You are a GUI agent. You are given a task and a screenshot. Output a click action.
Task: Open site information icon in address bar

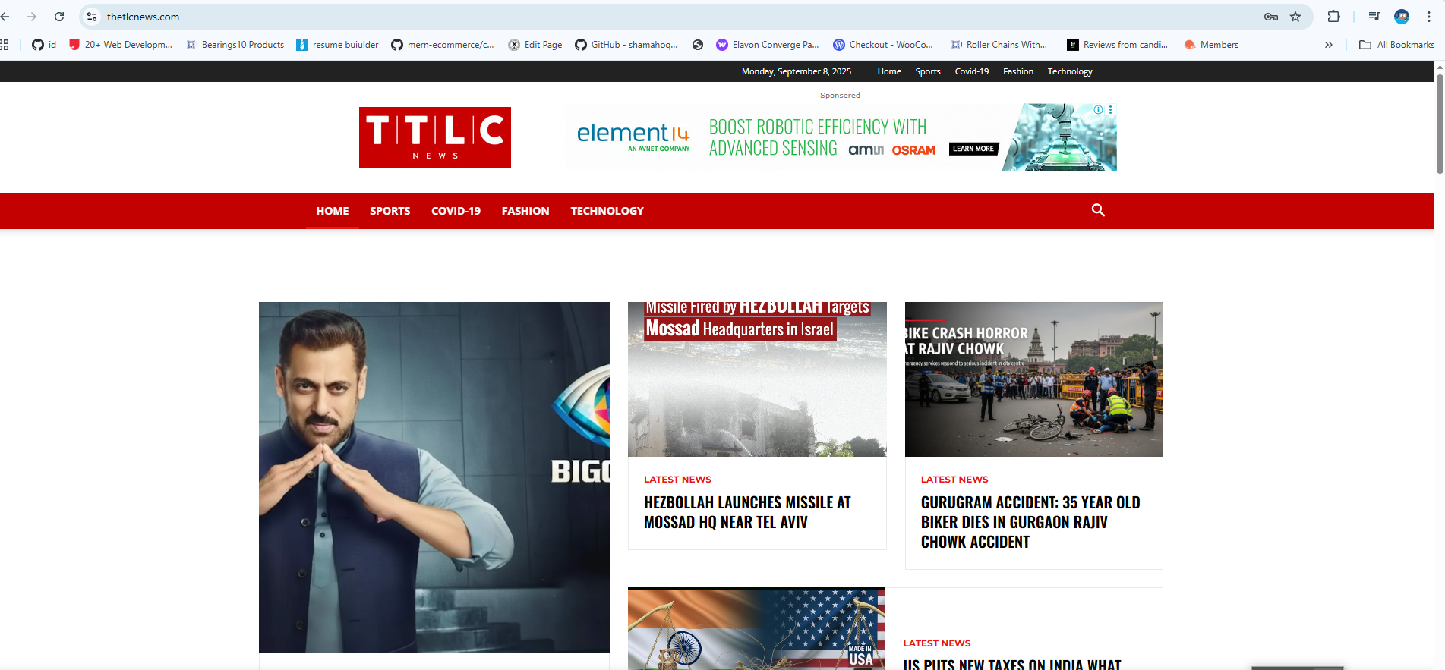pyautogui.click(x=92, y=17)
